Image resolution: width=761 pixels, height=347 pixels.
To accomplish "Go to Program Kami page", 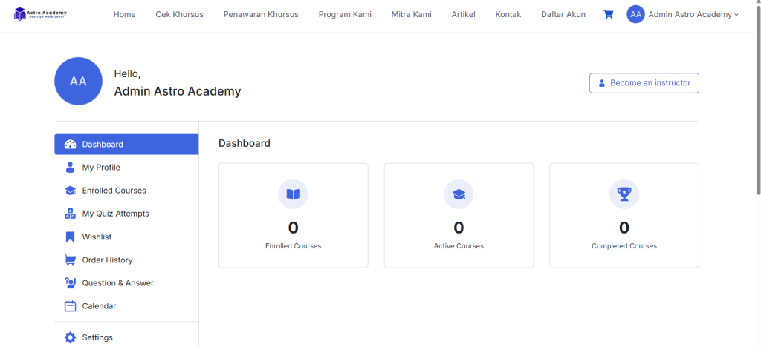I will click(345, 14).
